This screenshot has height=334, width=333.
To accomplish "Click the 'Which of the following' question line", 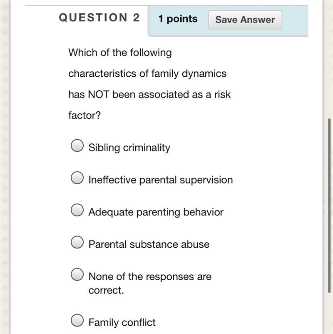I will pos(120,53).
